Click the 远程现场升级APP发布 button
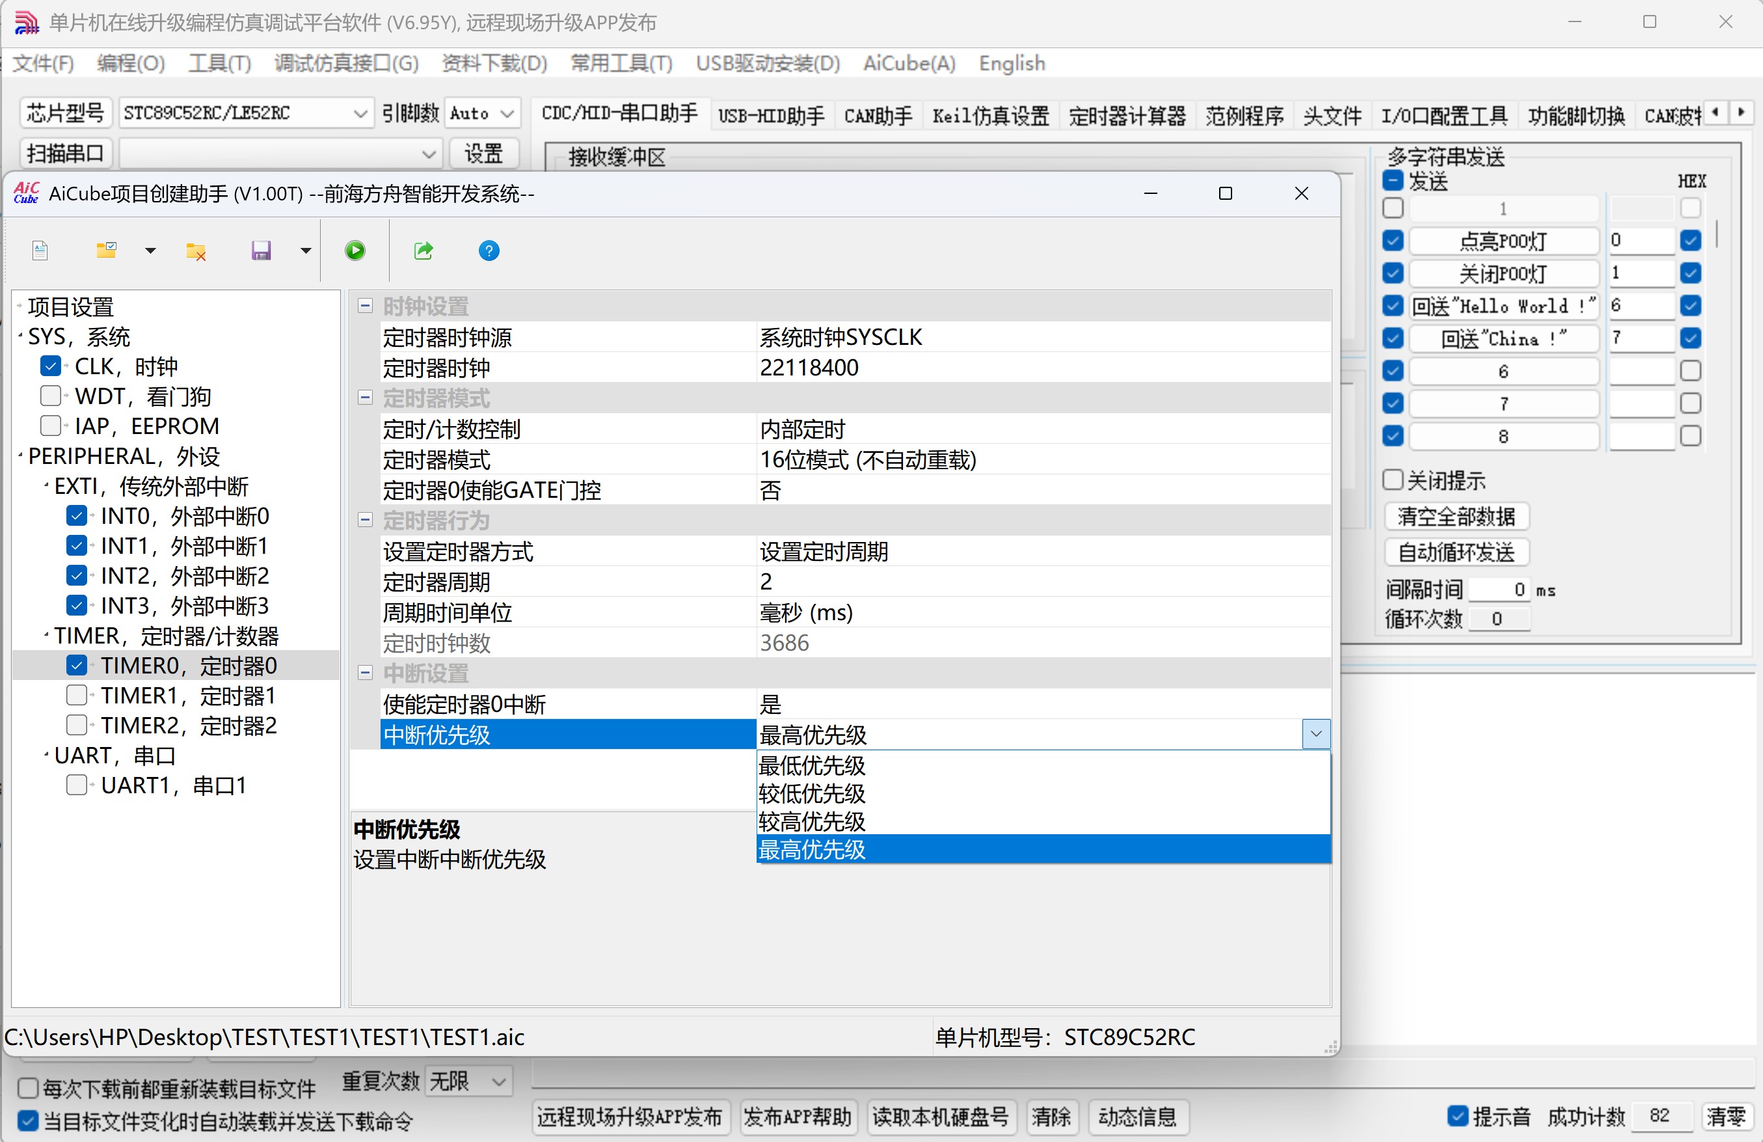Viewport: 1763px width, 1142px height. (x=630, y=1117)
